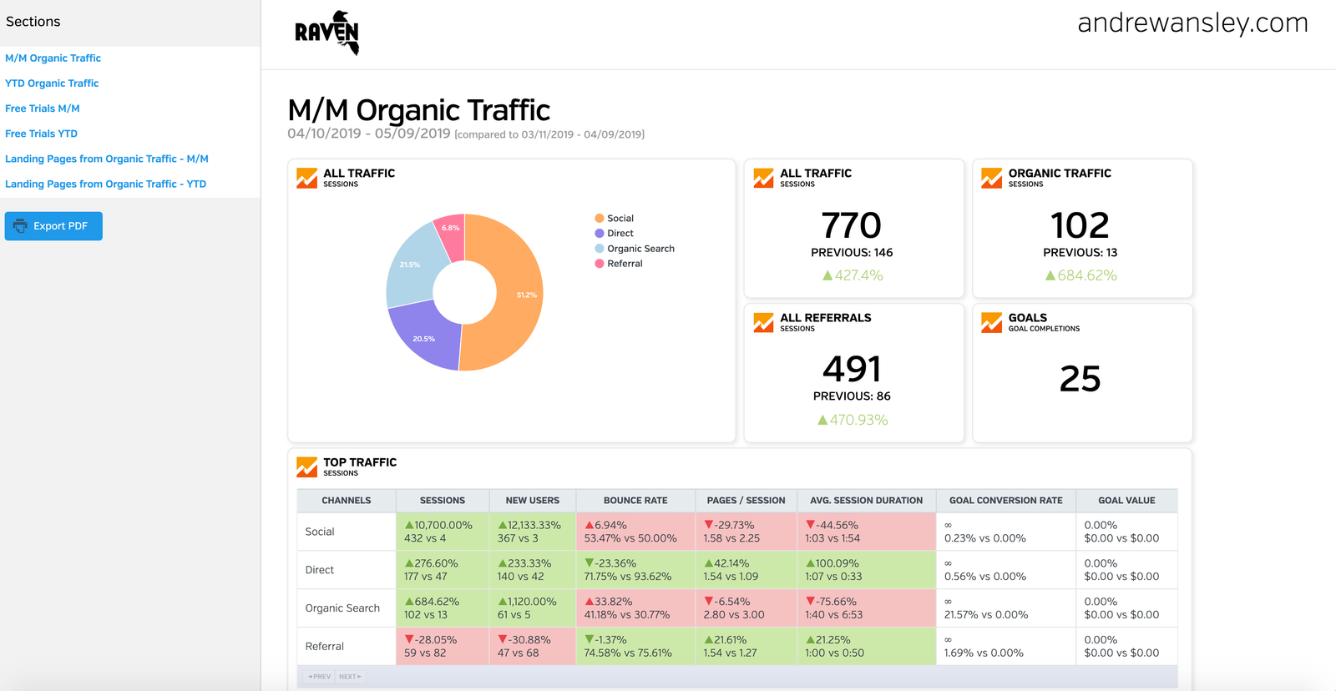Open the Free Trials M/M section
Viewport: 1336px width, 691px height.
[x=43, y=108]
